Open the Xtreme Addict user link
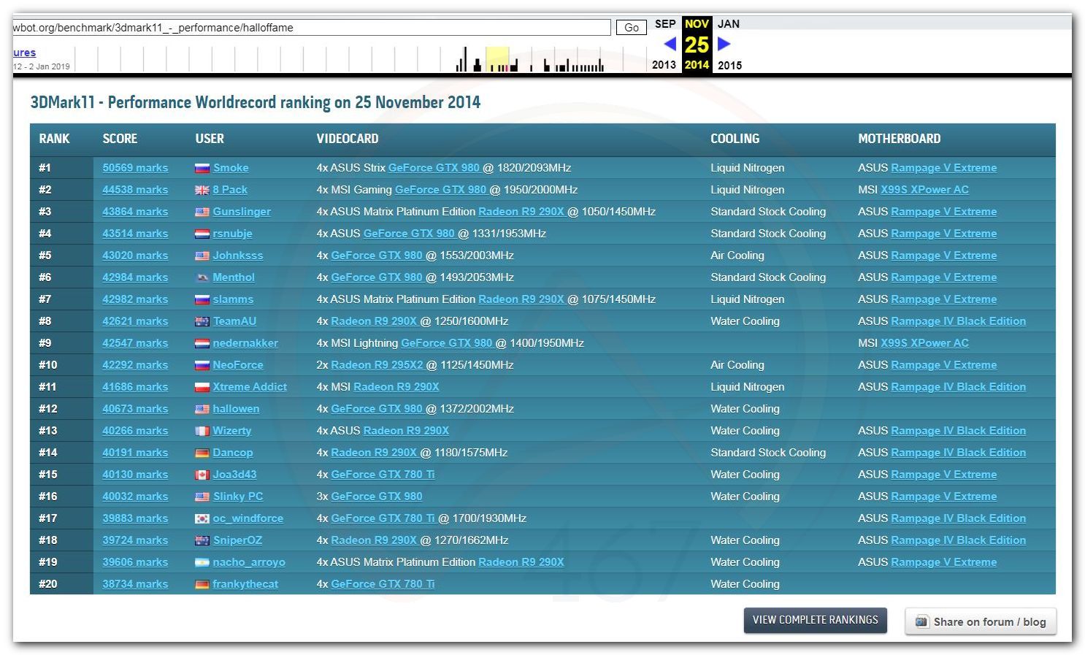Screen dimensions: 1085x655 250,387
